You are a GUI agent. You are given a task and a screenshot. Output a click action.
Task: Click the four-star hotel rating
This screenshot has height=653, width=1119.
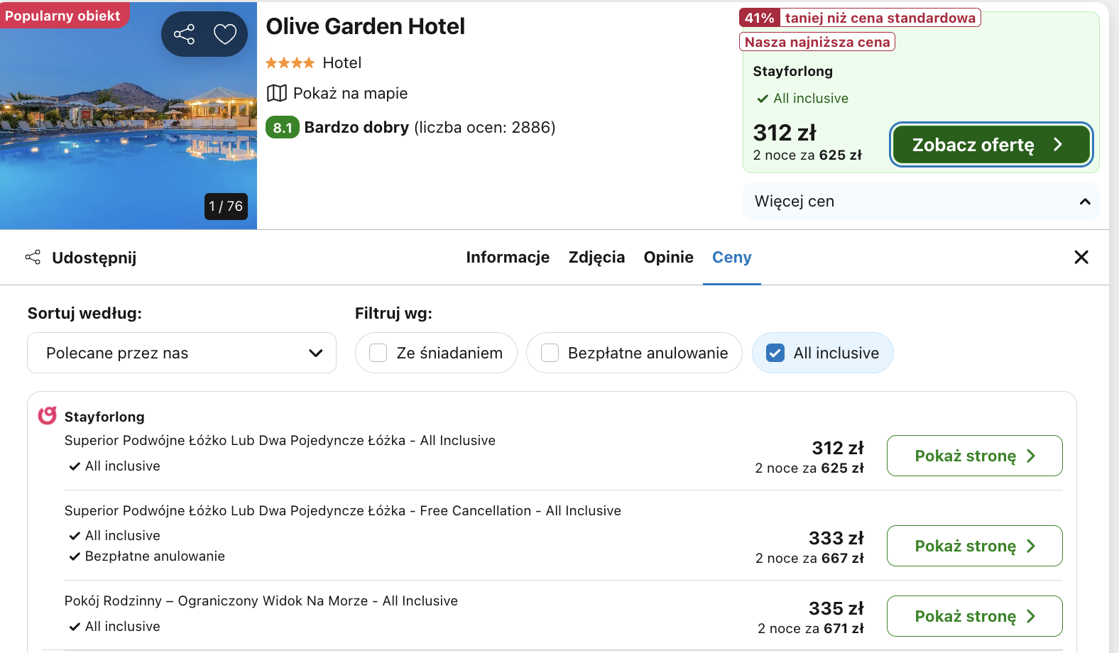point(290,63)
